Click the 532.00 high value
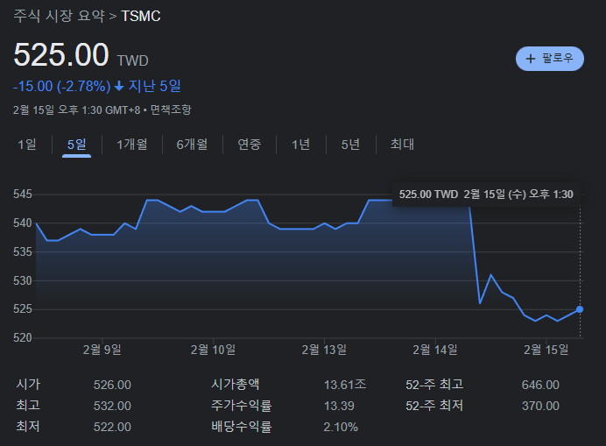606x446 pixels. coord(112,406)
